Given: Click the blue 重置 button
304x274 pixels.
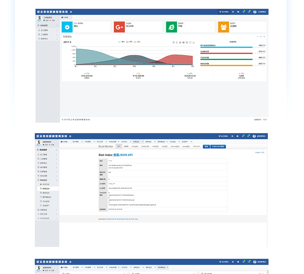Looking at the screenshot, I should [x=206, y=147].
